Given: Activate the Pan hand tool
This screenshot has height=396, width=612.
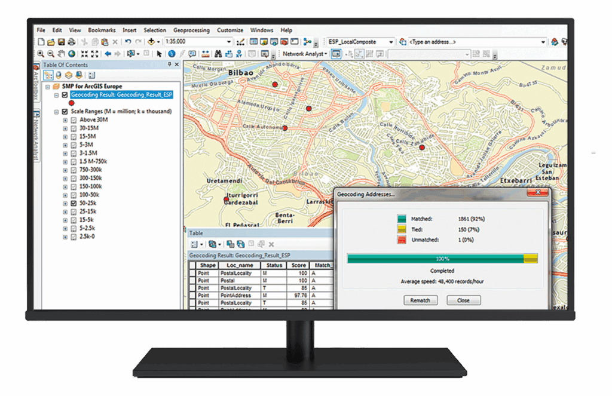Looking at the screenshot, I should click(62, 54).
